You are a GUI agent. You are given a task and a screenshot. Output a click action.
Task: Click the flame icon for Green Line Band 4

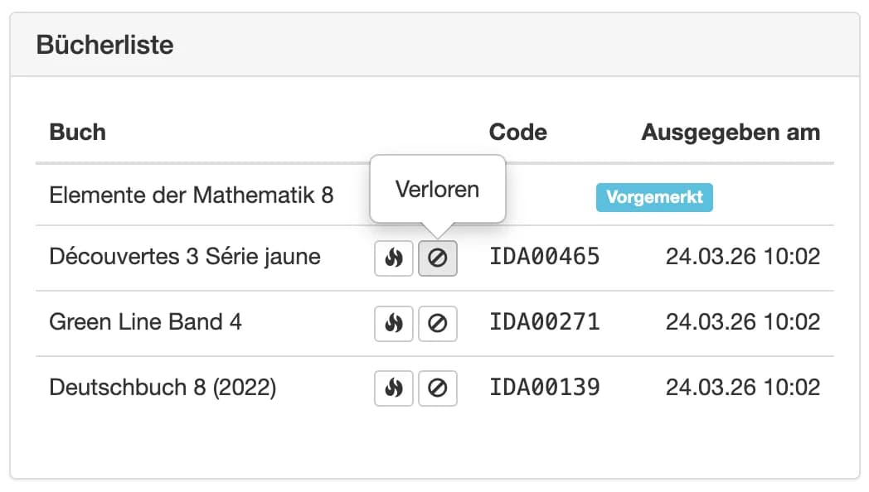click(393, 323)
